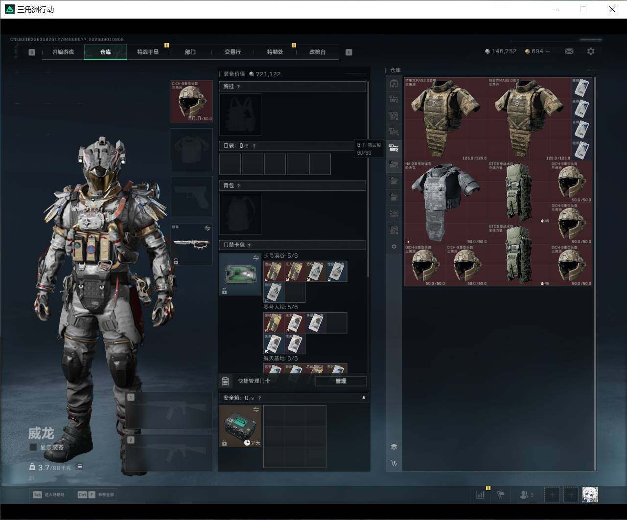
Task: Click the 航天基地: 6/6 label
Action: click(280, 359)
